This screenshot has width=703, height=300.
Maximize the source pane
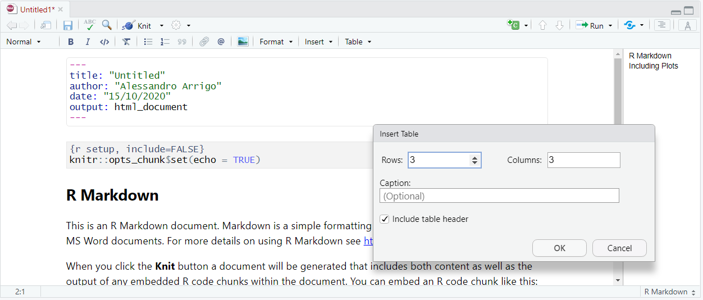pos(688,11)
